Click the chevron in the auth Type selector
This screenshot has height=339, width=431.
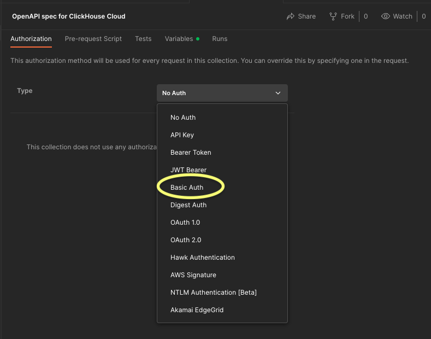(x=278, y=93)
